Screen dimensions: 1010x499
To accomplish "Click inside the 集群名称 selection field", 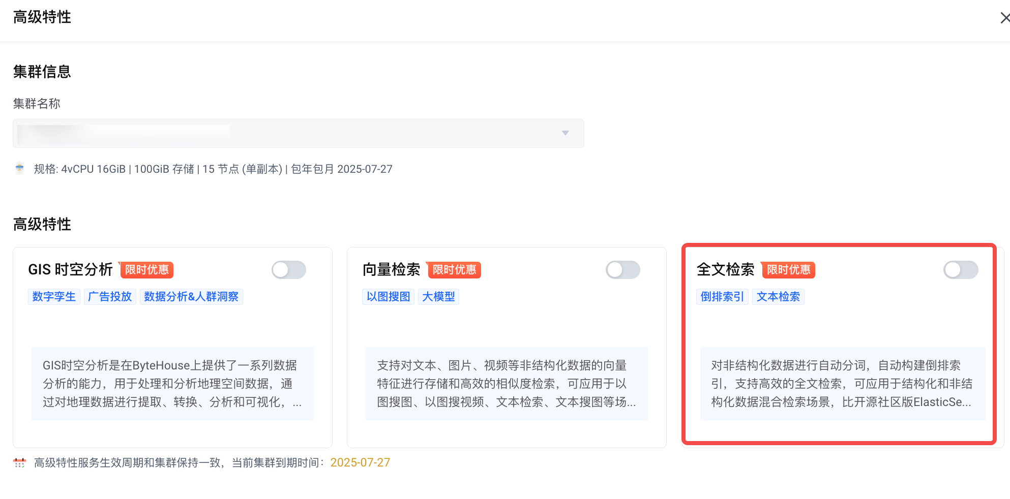I will pyautogui.click(x=299, y=133).
